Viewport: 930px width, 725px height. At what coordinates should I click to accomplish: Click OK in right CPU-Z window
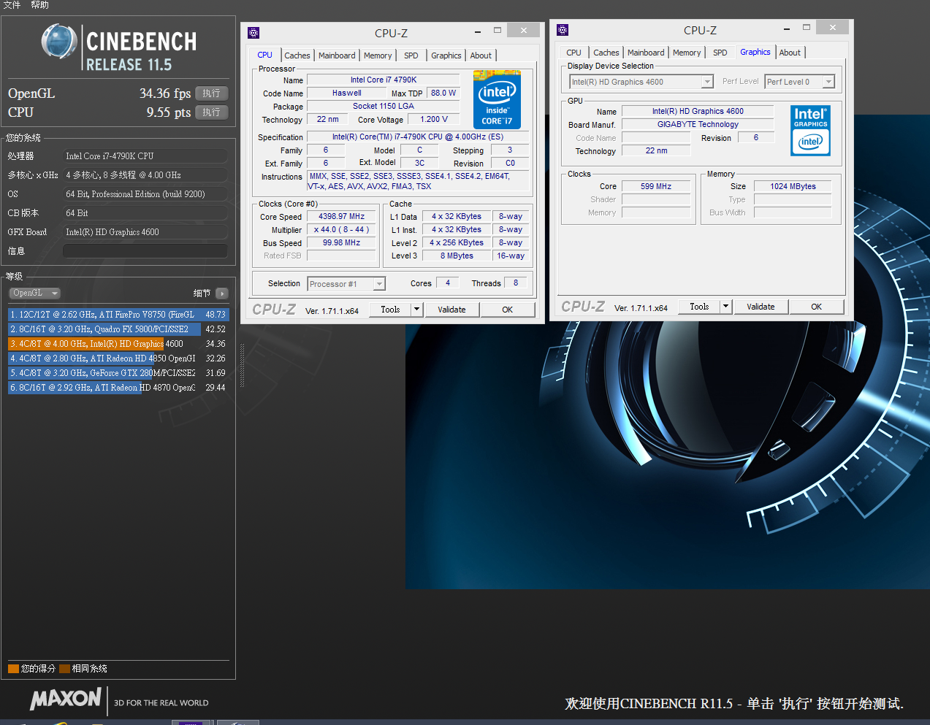click(817, 307)
